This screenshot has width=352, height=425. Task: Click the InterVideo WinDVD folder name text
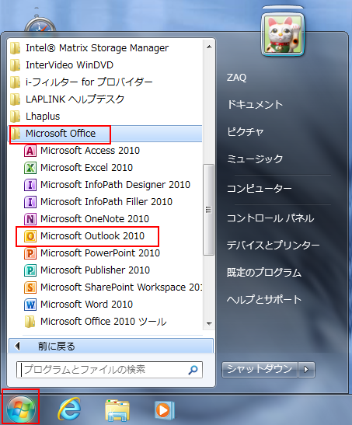[x=69, y=65]
